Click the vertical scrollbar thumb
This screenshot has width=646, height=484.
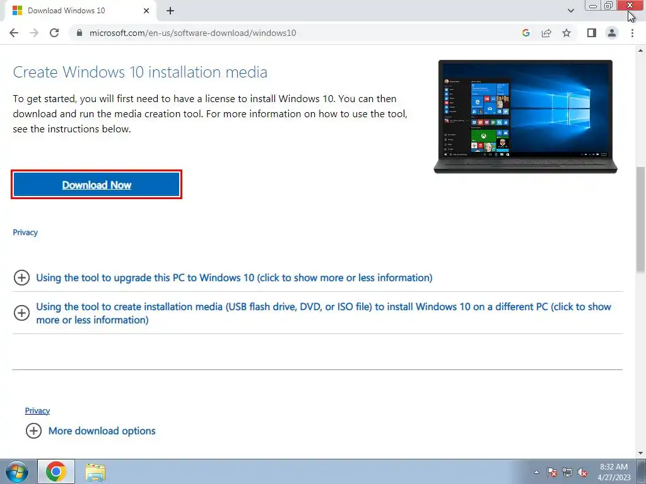(641, 219)
